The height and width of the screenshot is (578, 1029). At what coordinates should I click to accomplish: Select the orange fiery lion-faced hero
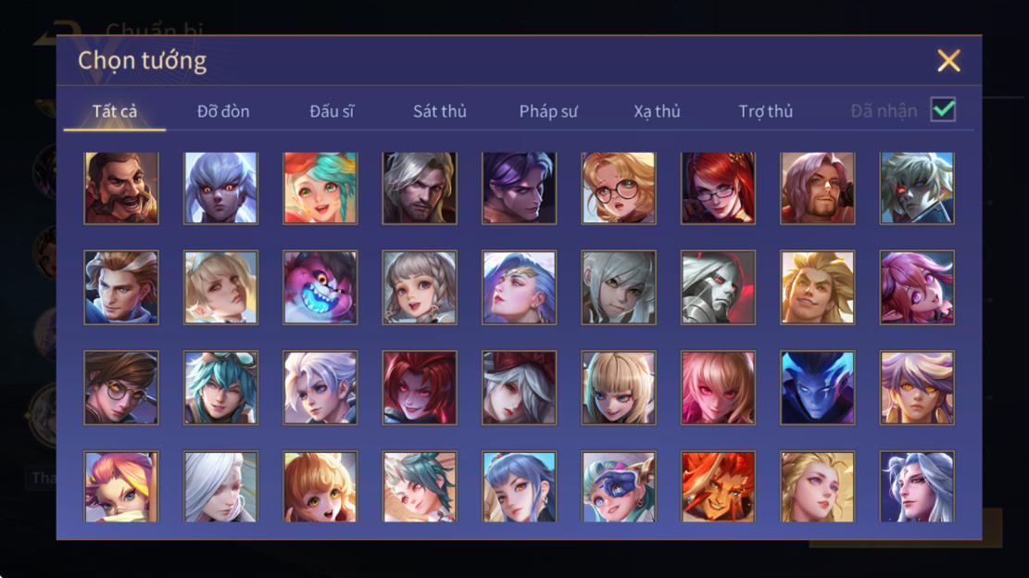click(x=718, y=486)
